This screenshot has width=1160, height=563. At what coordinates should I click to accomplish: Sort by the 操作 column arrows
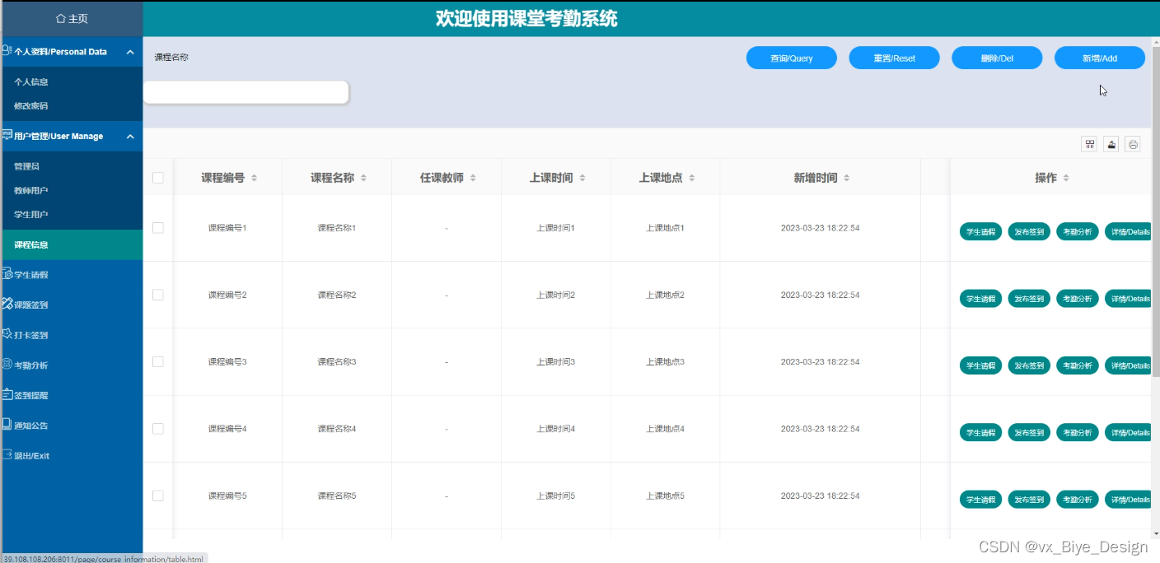(x=1066, y=178)
